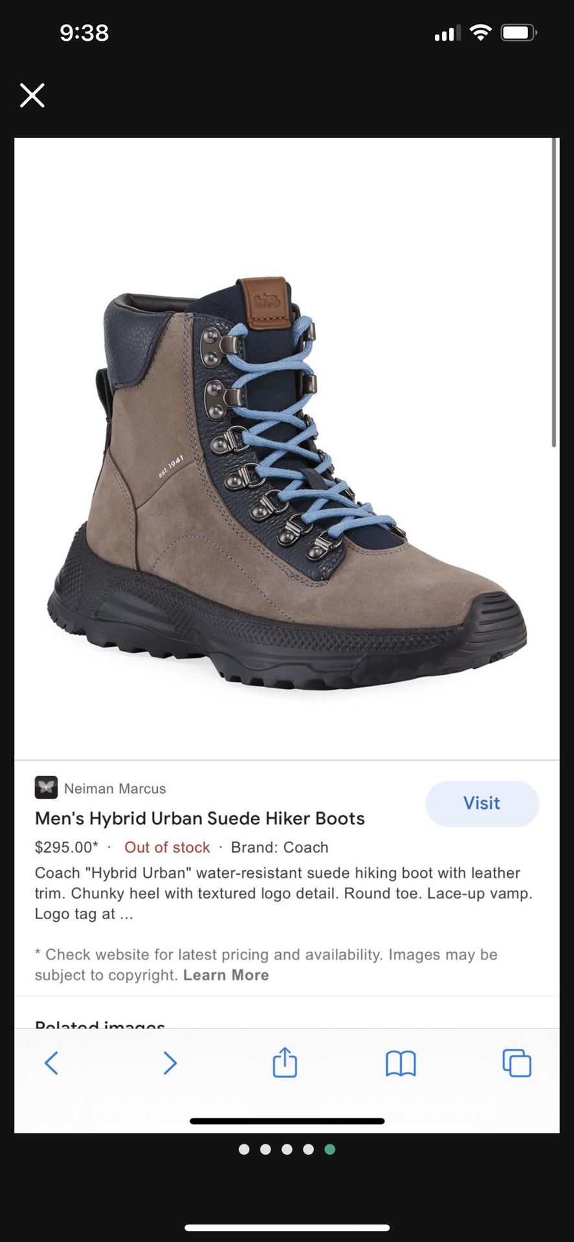Tap the Safari back arrow
This screenshot has width=574, height=1242.
52,1063
